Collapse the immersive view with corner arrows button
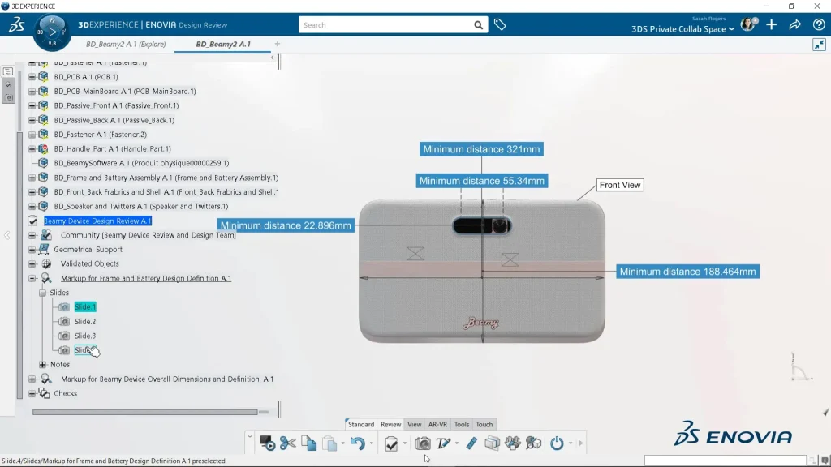Image resolution: width=831 pixels, height=467 pixels. 818,45
